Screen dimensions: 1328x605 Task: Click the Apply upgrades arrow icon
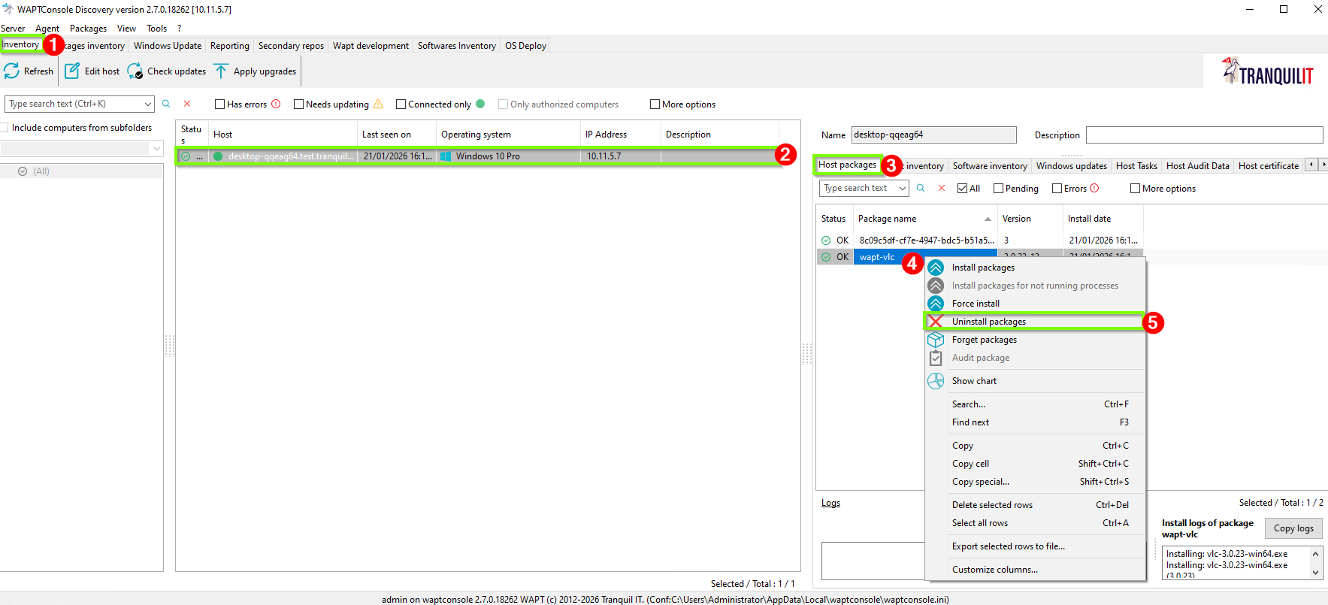point(221,71)
